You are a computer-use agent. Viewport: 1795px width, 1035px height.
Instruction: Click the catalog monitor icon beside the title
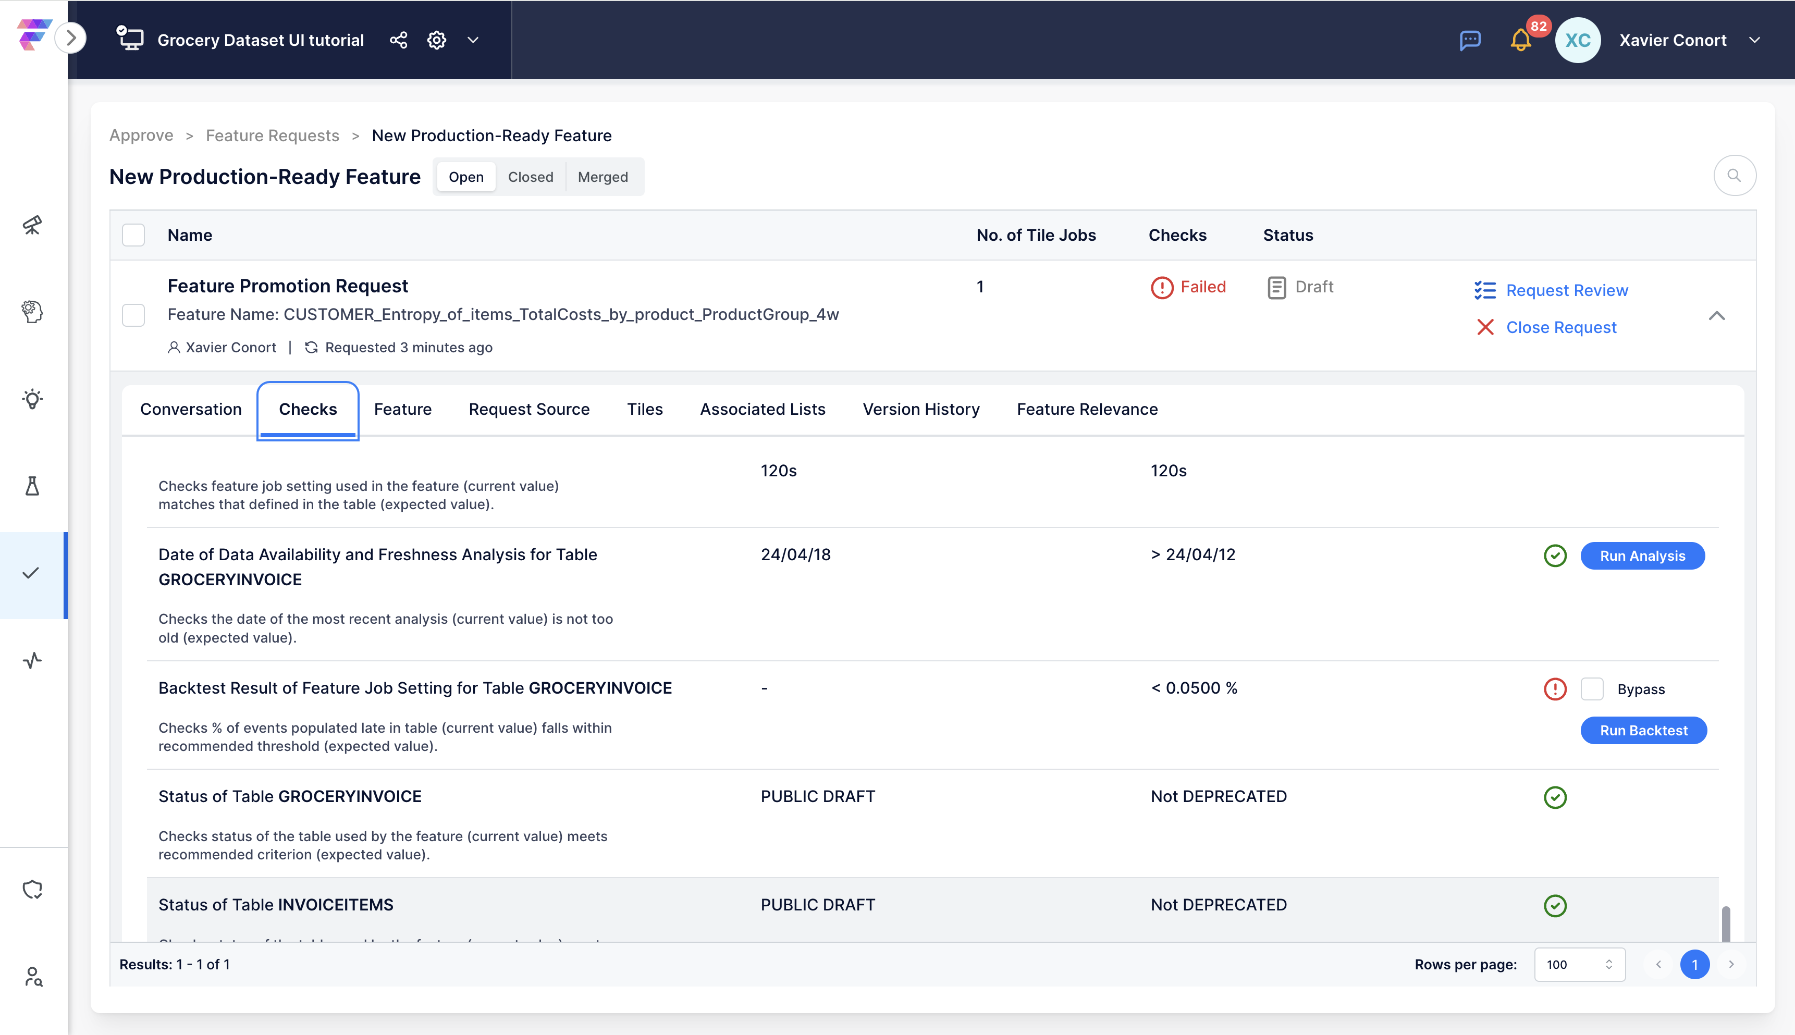coord(130,39)
